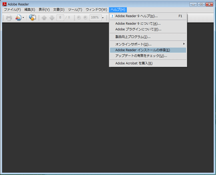The width and height of the screenshot is (216, 175).
Task: Close the ヘルプ(H) menu
Action: [x=118, y=10]
